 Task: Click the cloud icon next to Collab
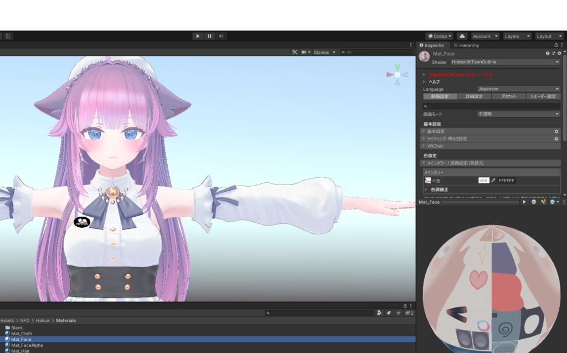click(462, 36)
